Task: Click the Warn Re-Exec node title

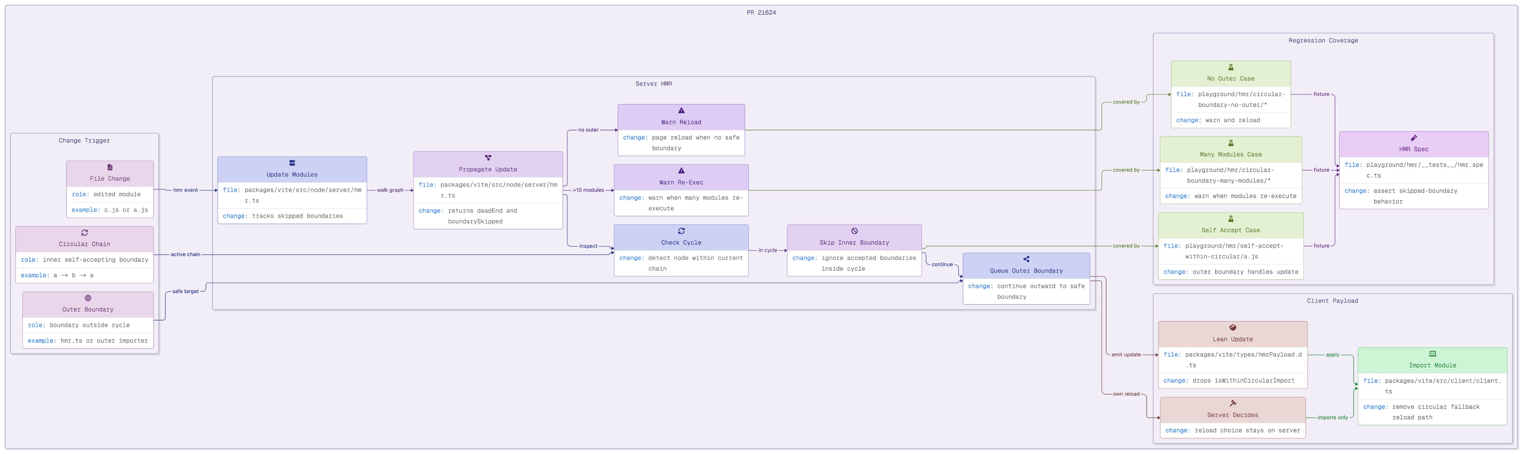Action: tap(681, 182)
